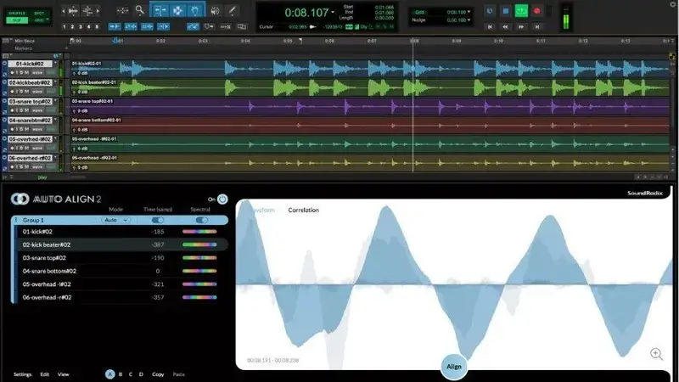Select preset slot D

pos(141,374)
